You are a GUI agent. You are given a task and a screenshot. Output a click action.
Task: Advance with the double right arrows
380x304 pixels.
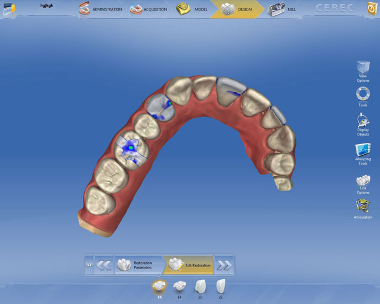[224, 265]
